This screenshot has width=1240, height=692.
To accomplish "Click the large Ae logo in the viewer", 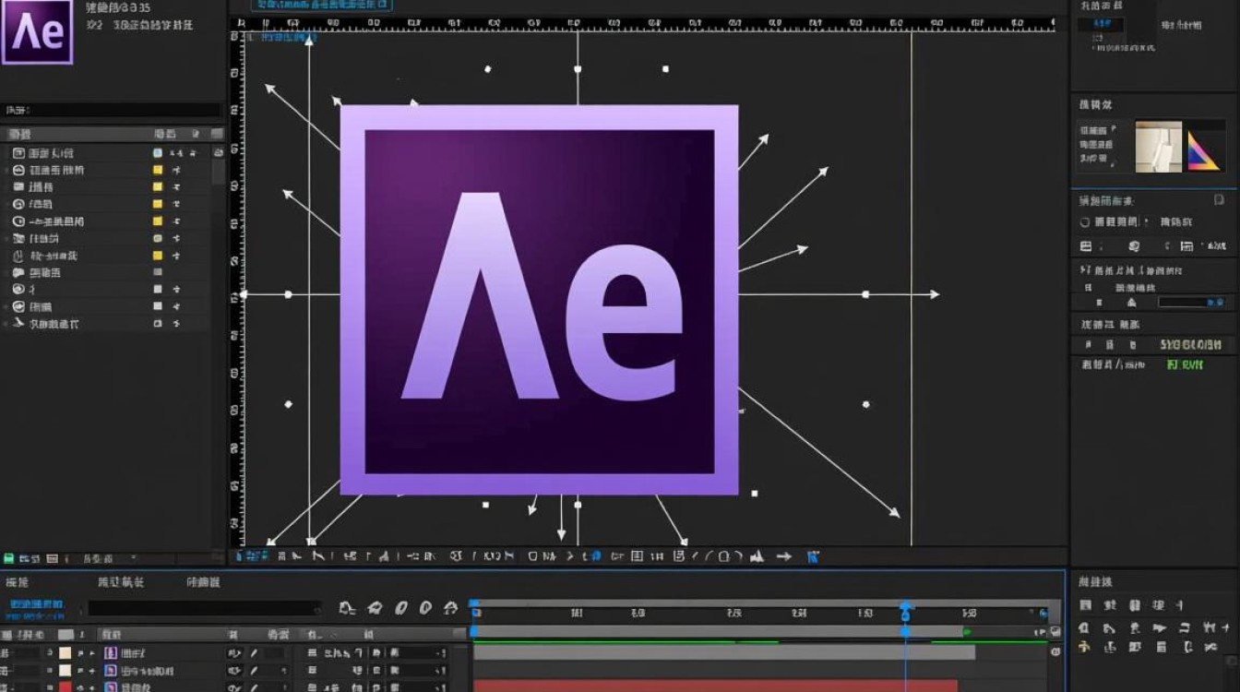I will coord(540,300).
